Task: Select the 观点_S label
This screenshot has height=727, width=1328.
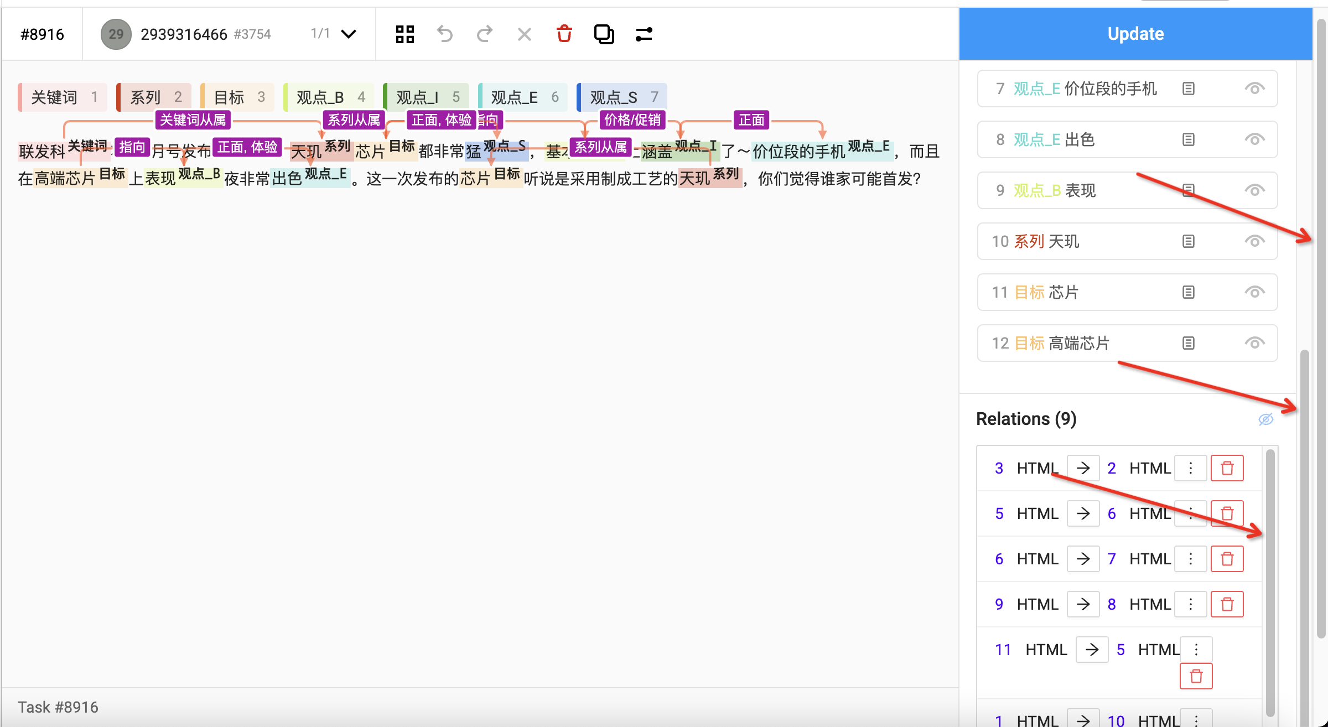Action: point(621,96)
